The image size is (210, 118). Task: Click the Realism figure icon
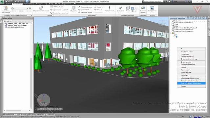coord(109,8)
